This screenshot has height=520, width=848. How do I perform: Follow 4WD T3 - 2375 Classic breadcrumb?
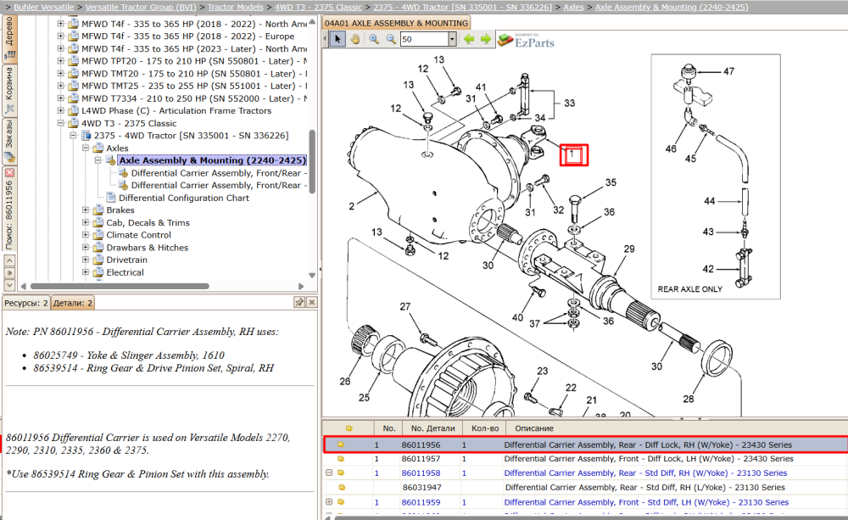click(318, 7)
